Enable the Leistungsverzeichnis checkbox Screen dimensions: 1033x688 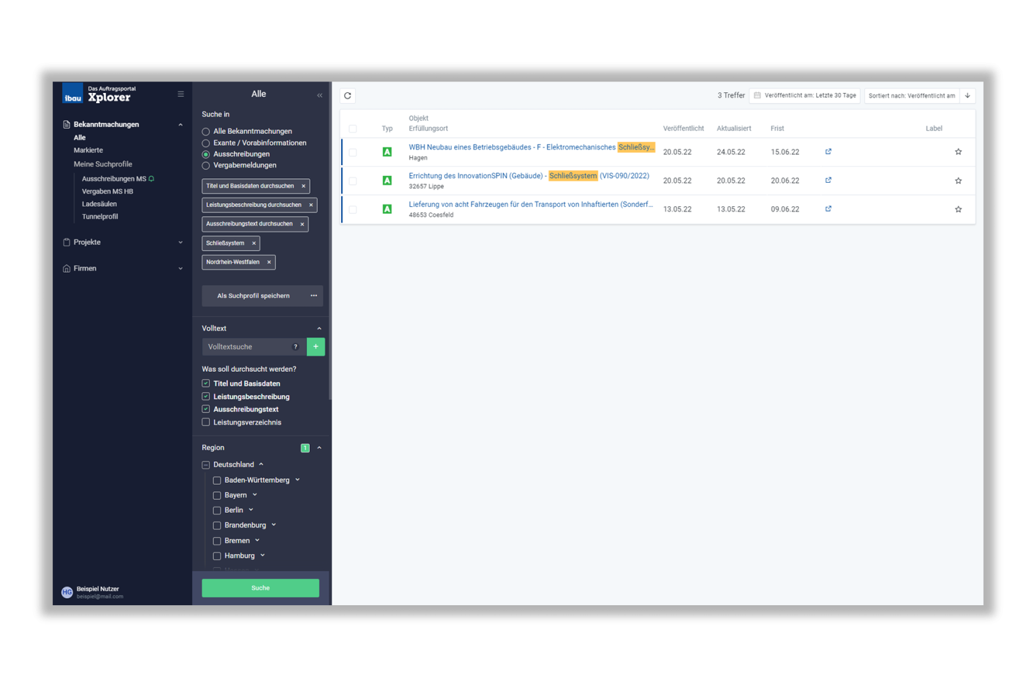tap(206, 422)
